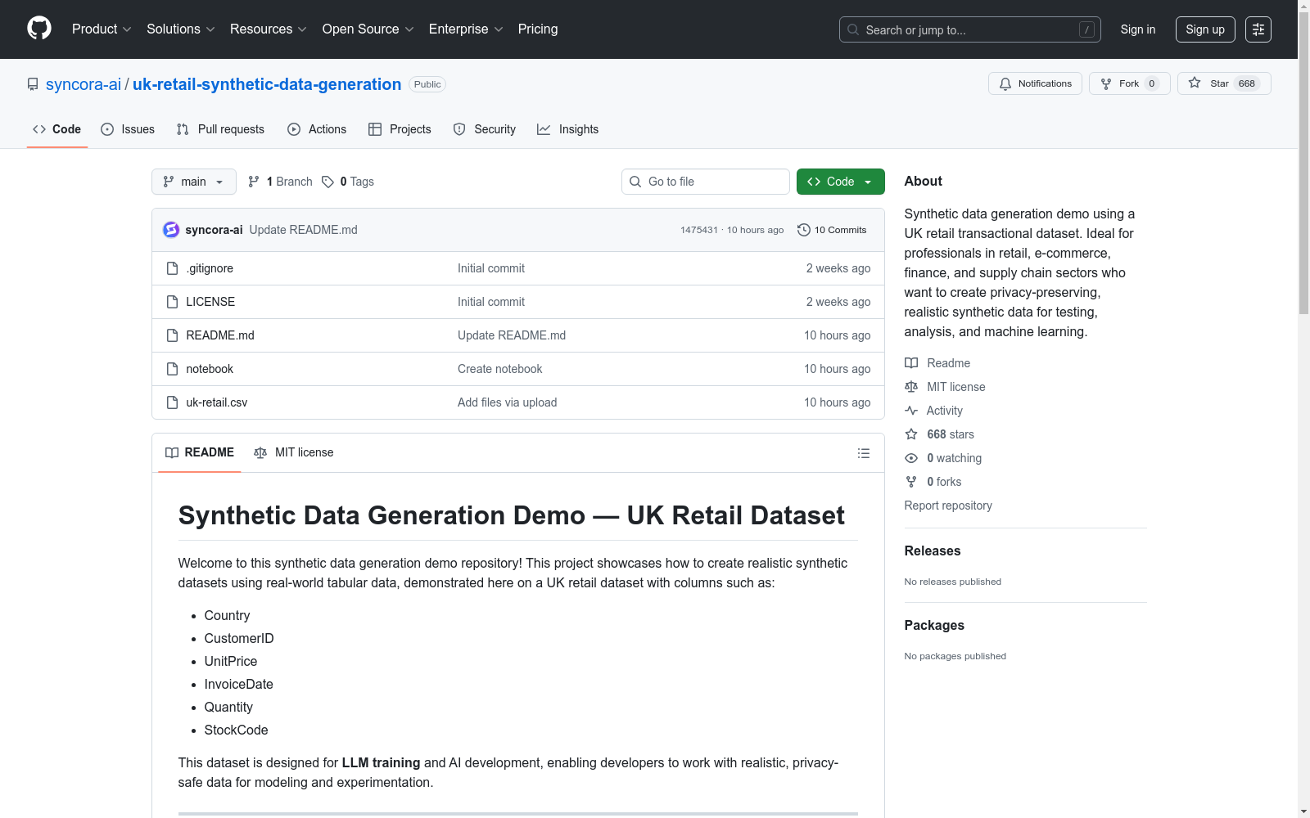Screen dimensions: 1310x818
Task: Click the Search or jump to field
Action: tap(970, 29)
